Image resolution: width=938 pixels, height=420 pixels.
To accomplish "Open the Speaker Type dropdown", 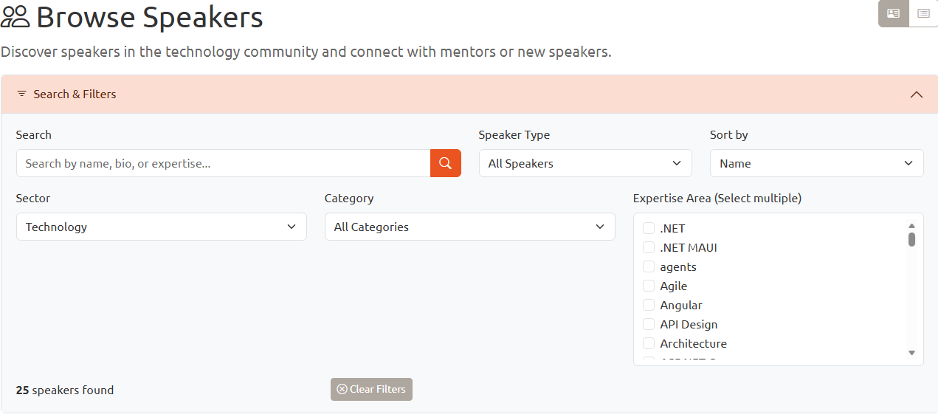I will click(585, 163).
